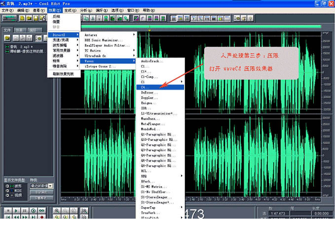
Task: Click the Zoom in horizontally magnifier icon
Action: [x=57, y=211]
